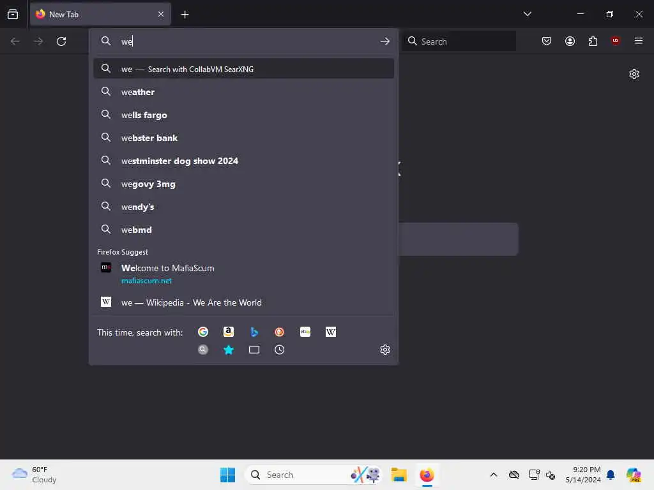Open the clock showing 9:20 PM
654x490 pixels.
(x=582, y=475)
